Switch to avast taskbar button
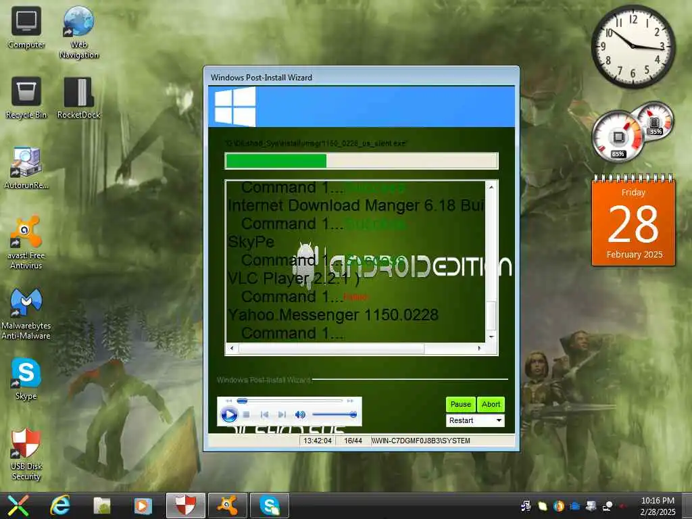Screen dimensions: 692x519 point(227,505)
